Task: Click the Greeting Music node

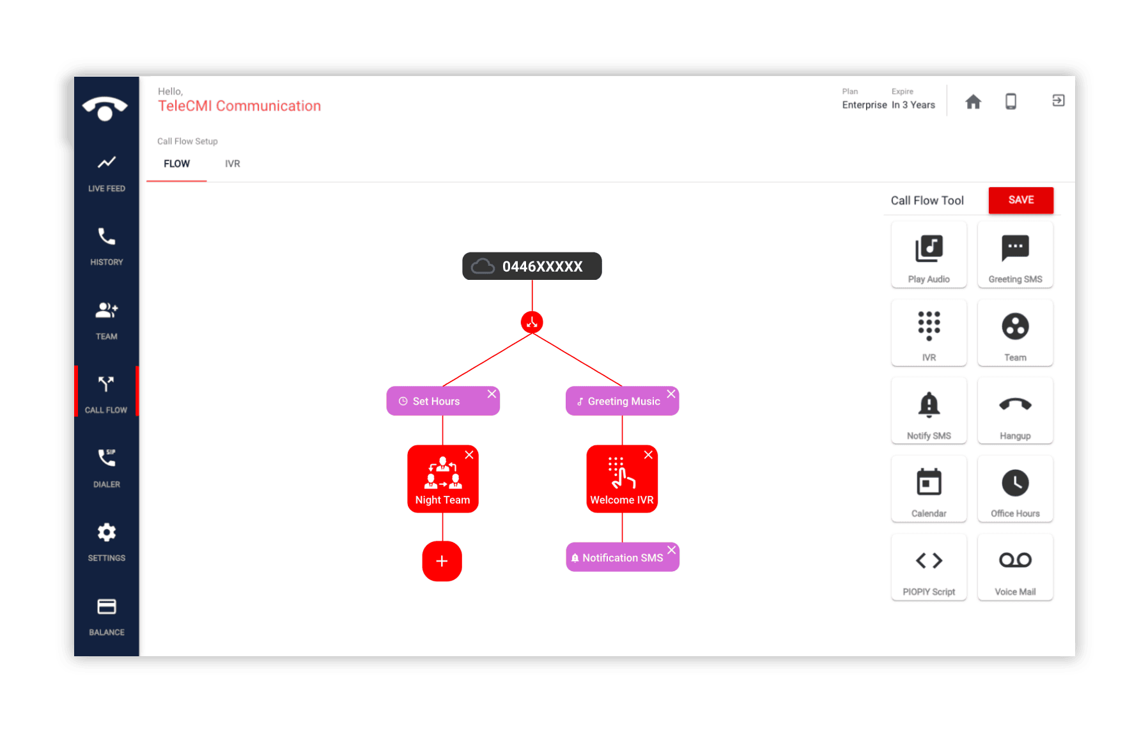Action: point(622,401)
